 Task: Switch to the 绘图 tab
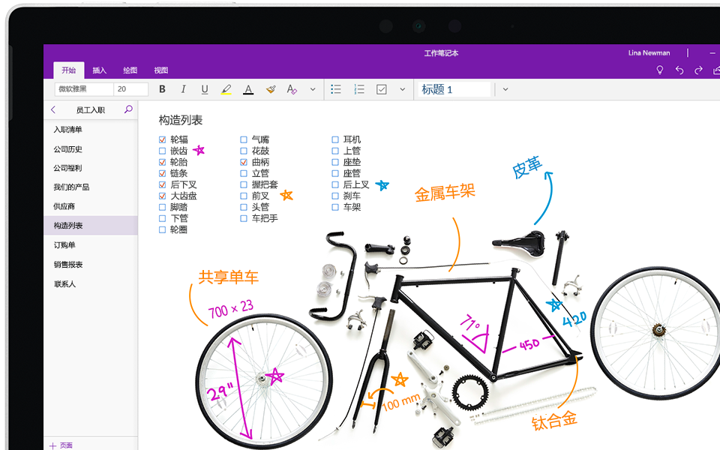[x=130, y=70]
